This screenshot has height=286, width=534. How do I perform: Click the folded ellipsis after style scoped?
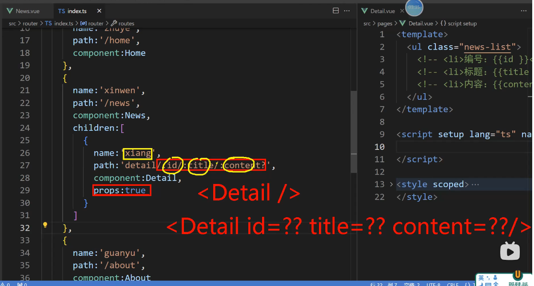tap(475, 184)
